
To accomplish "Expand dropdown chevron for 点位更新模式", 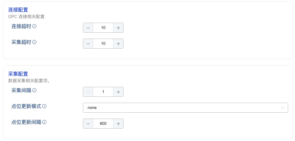I will tap(283, 108).
